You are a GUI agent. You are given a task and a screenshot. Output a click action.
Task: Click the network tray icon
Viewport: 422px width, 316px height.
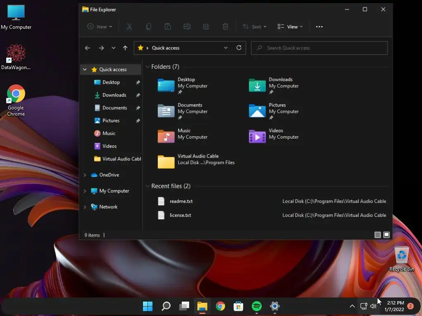363,306
